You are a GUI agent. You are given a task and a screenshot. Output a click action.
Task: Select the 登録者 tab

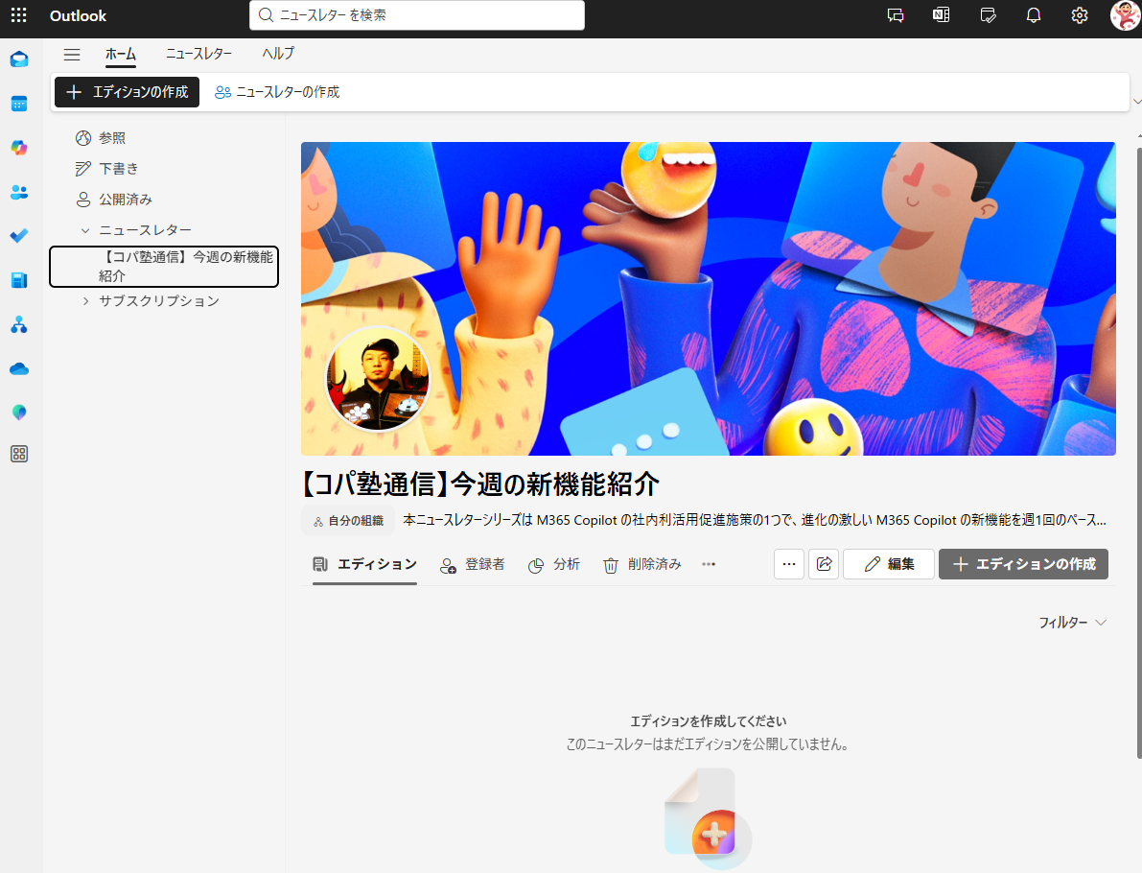click(473, 564)
